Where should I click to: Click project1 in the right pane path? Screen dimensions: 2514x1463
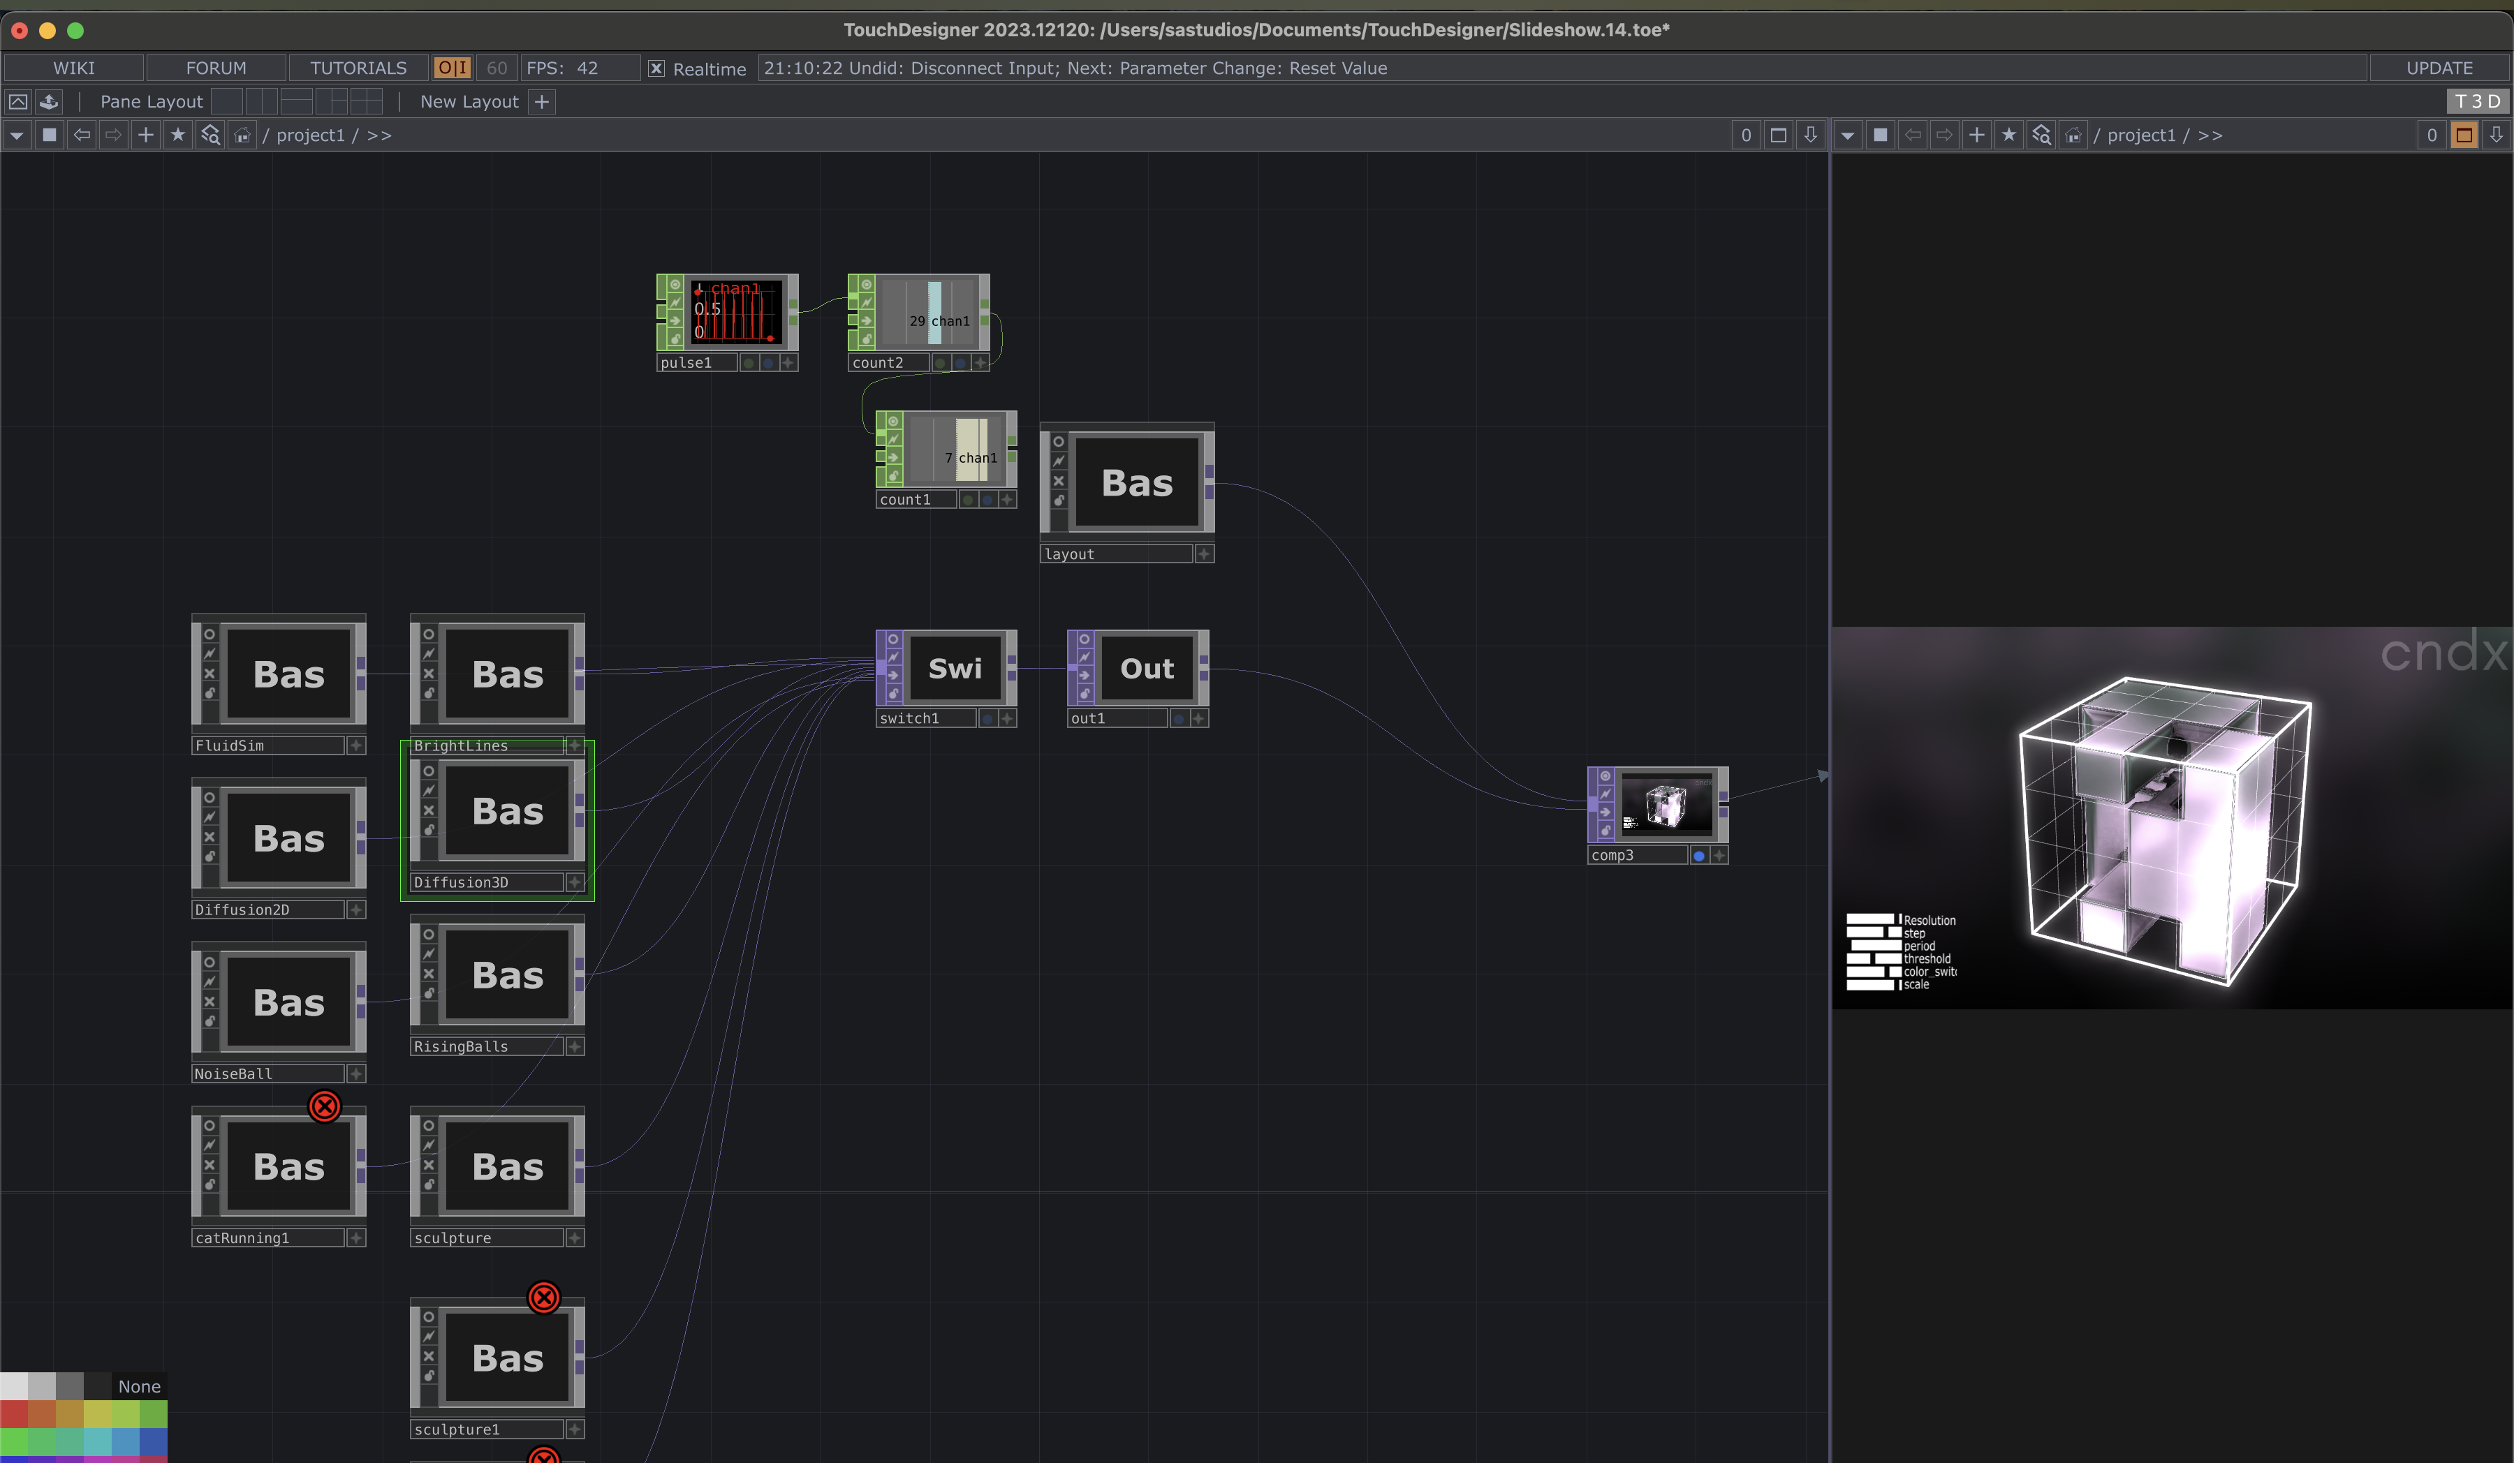(2141, 135)
